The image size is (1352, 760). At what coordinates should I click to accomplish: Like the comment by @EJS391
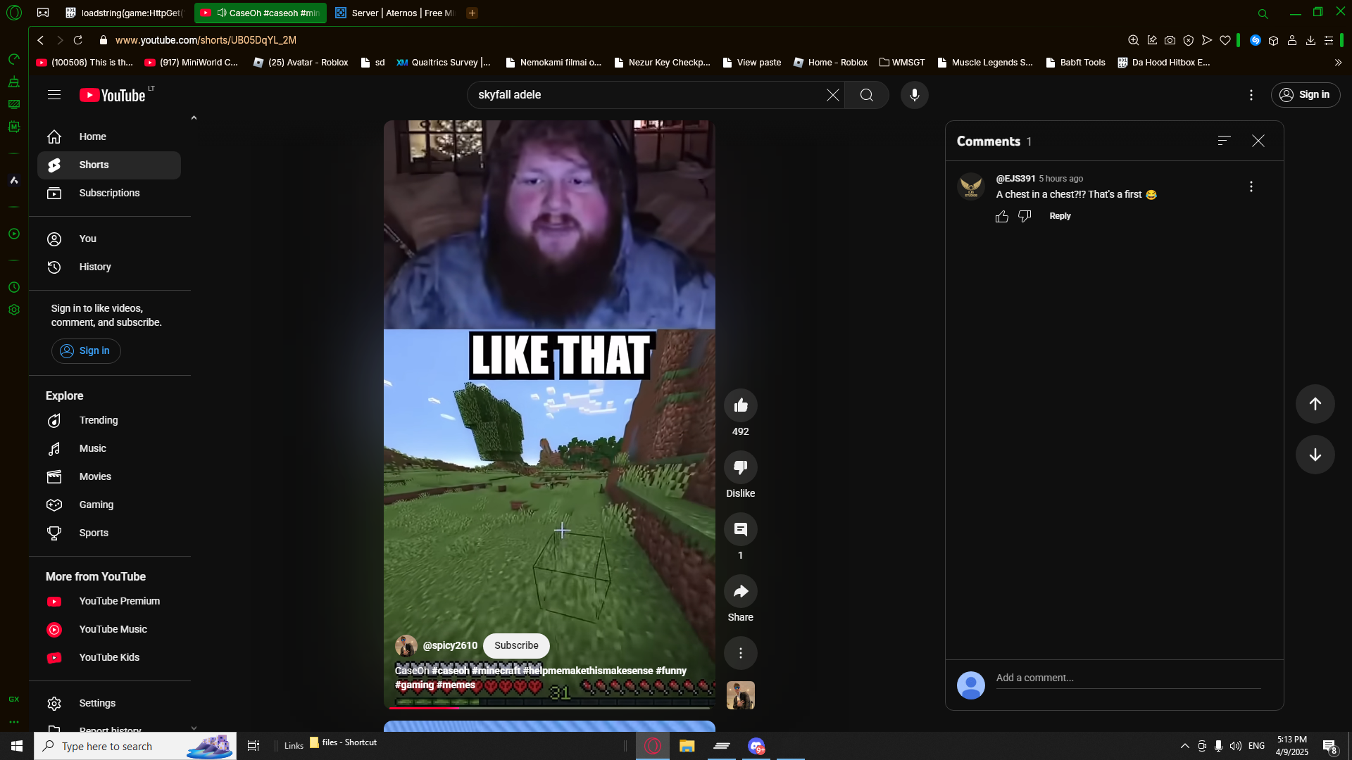pos(1002,217)
